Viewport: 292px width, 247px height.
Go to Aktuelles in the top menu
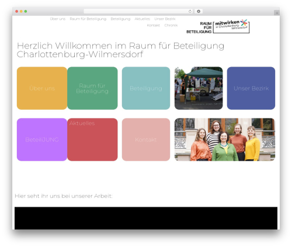click(142, 19)
